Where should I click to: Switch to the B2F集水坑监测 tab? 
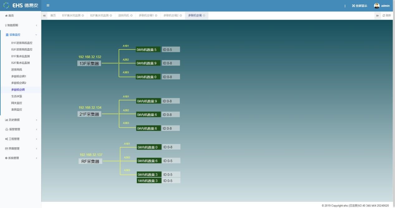point(99,16)
